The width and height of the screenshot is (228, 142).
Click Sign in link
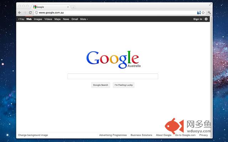click(x=198, y=19)
